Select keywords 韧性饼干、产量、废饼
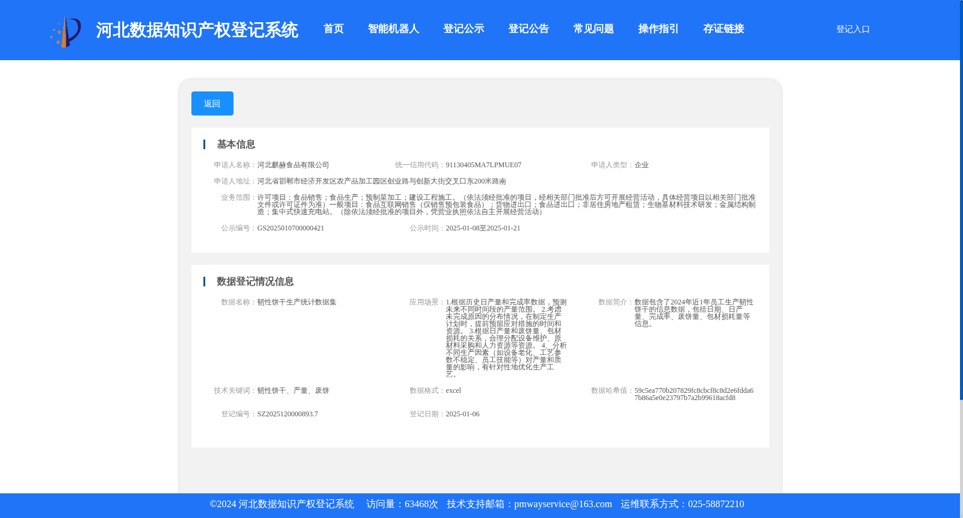This screenshot has width=963, height=518. (293, 390)
